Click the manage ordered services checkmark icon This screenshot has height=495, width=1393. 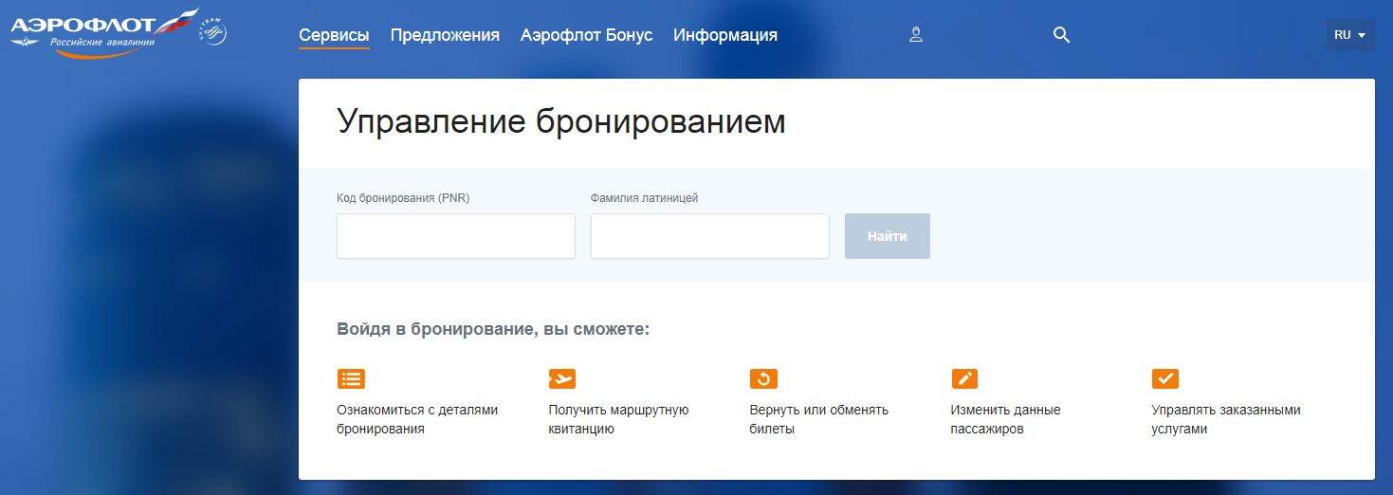[x=1164, y=378]
